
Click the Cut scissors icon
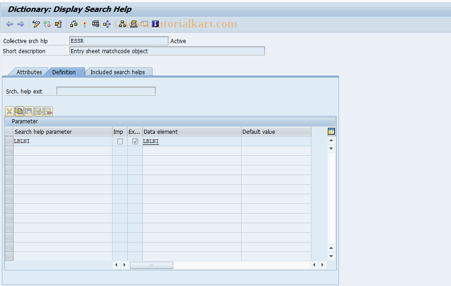(10, 111)
